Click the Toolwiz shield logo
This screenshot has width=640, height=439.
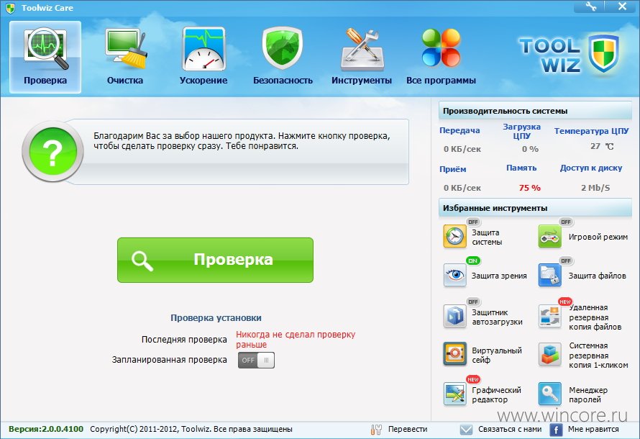[x=603, y=54]
